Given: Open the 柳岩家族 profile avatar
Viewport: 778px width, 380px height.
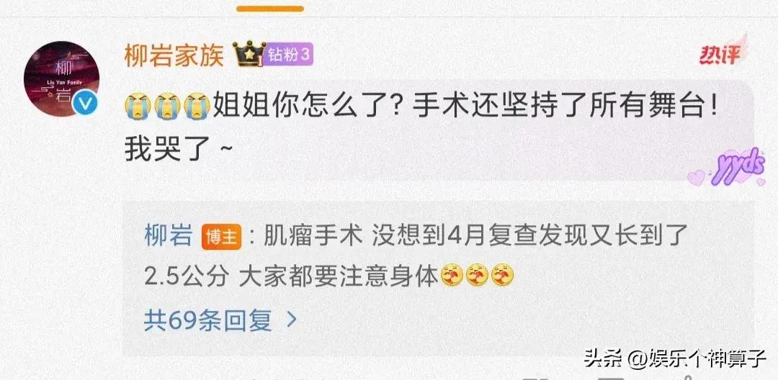Looking at the screenshot, I should (61, 78).
